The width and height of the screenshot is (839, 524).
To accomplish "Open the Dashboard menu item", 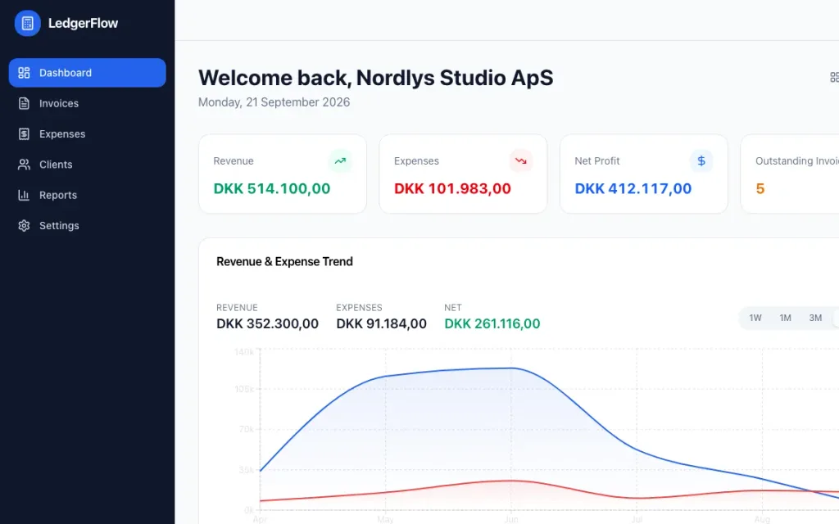I will click(x=87, y=73).
